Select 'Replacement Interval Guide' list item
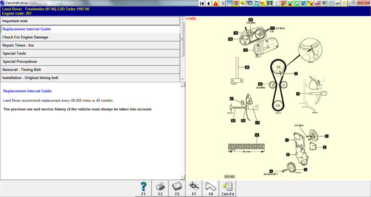 [90, 29]
